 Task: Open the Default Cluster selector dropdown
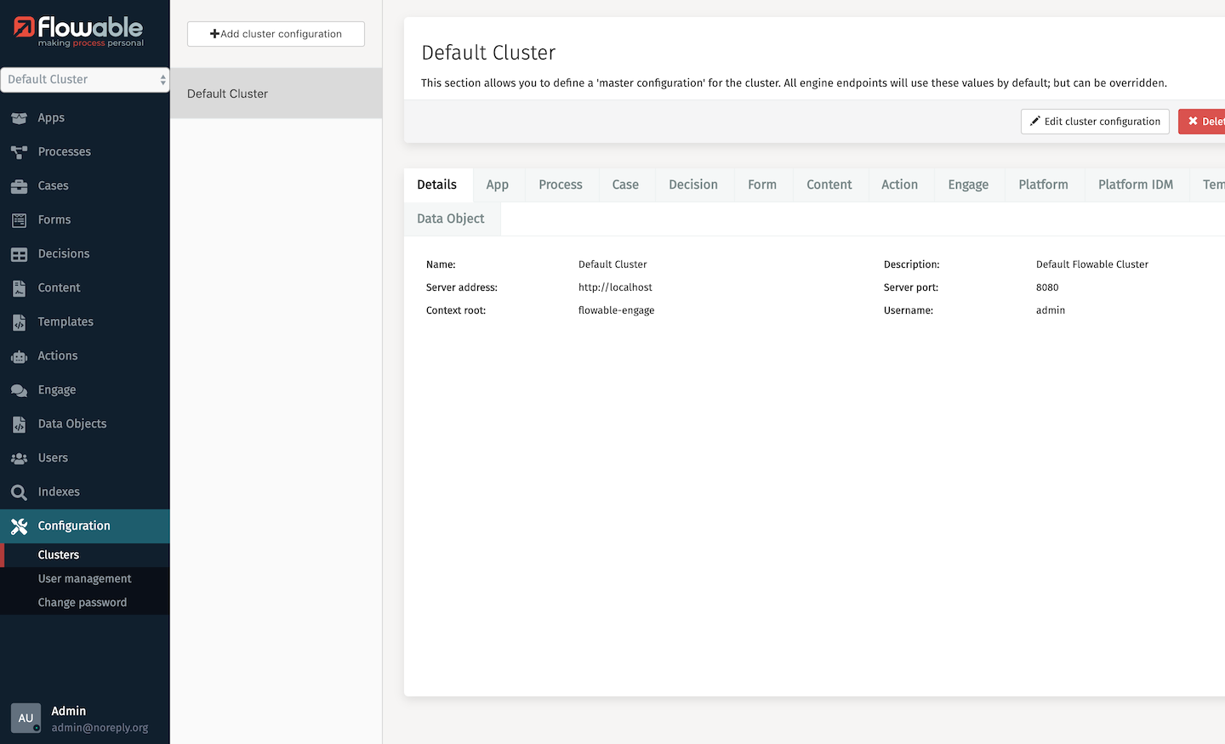(x=85, y=79)
